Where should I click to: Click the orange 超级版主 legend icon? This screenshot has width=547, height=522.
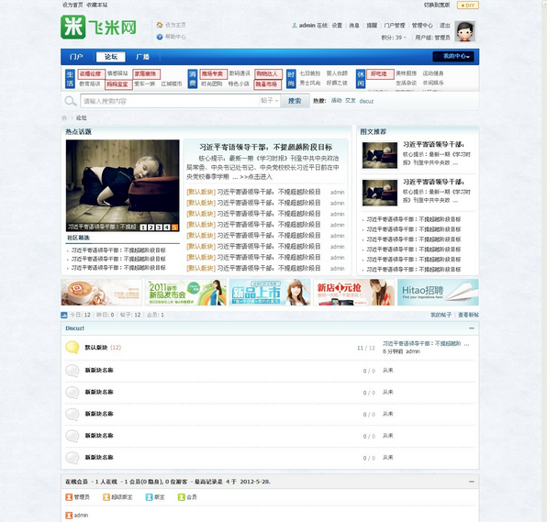coord(106,497)
